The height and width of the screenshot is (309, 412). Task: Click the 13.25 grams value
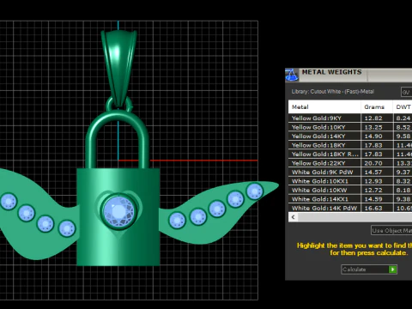[373, 127]
